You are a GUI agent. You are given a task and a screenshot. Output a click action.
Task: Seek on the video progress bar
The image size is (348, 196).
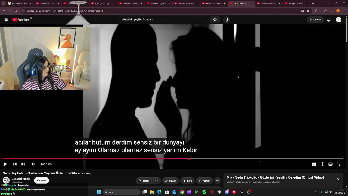pyautogui.click(x=173, y=159)
